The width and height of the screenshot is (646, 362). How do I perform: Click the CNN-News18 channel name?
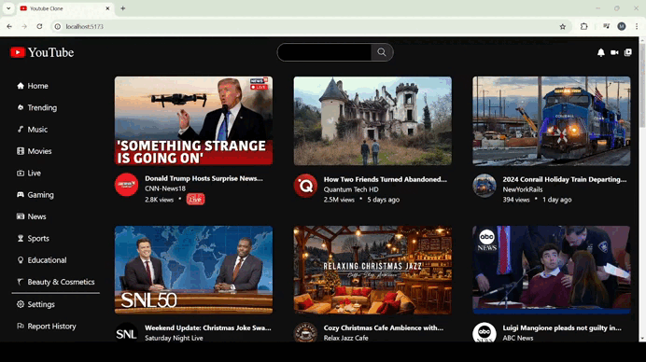click(165, 188)
